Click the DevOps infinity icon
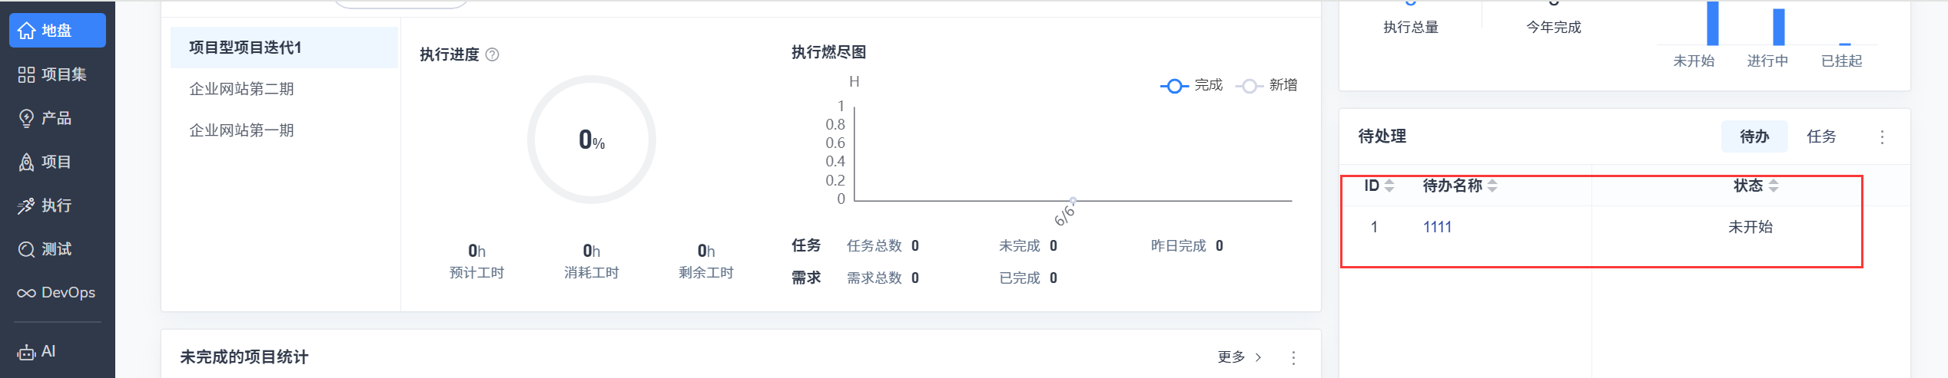Image resolution: width=1948 pixels, height=378 pixels. pyautogui.click(x=27, y=293)
